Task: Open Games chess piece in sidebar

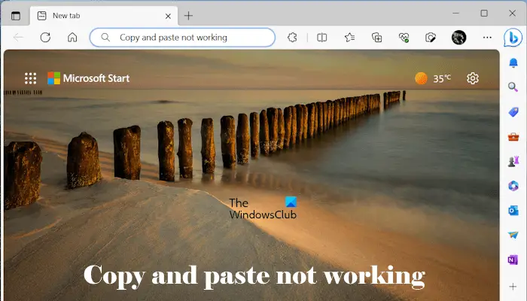Action: point(513,161)
